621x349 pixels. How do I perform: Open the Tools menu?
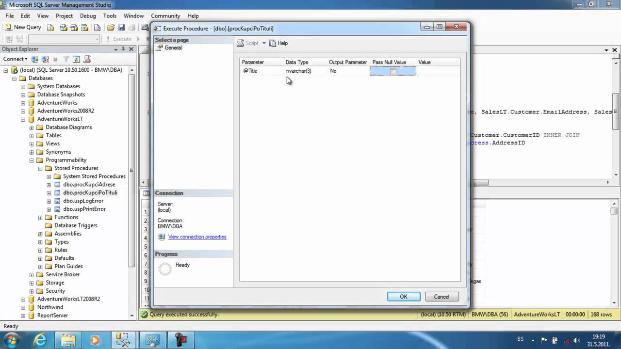coord(110,16)
